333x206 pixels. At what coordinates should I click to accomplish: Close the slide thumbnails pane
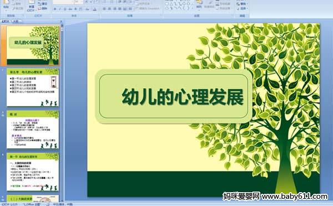(x=61, y=22)
